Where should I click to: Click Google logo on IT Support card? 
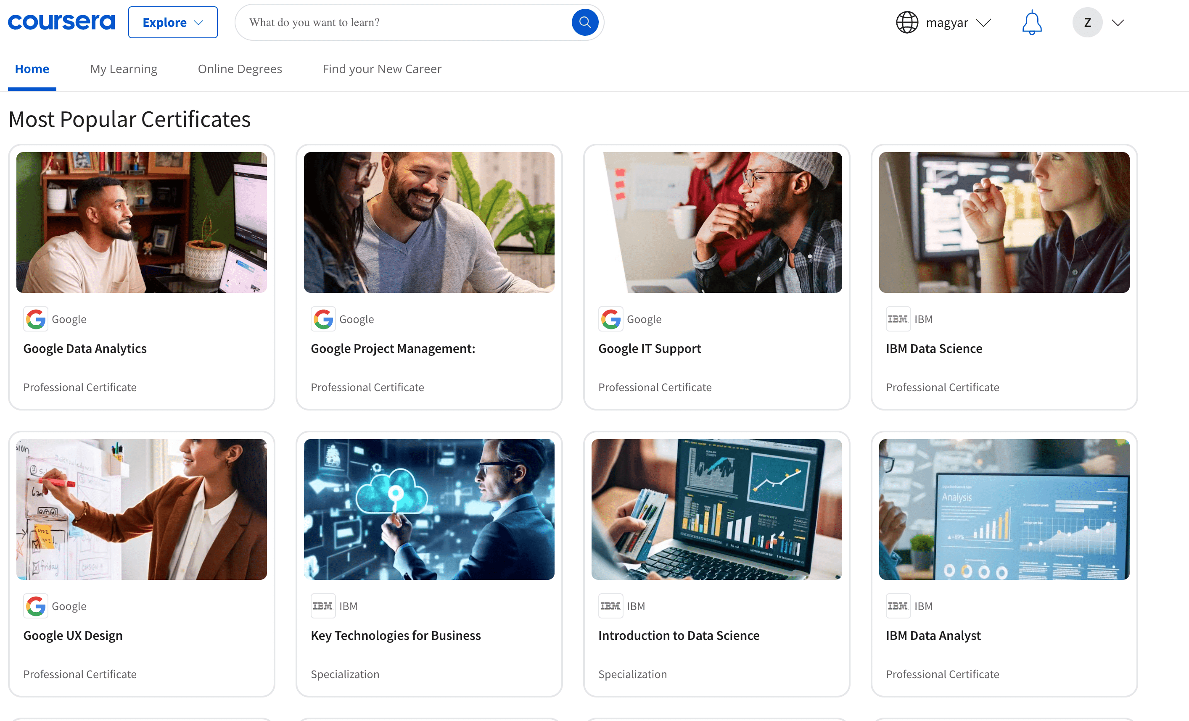611,319
